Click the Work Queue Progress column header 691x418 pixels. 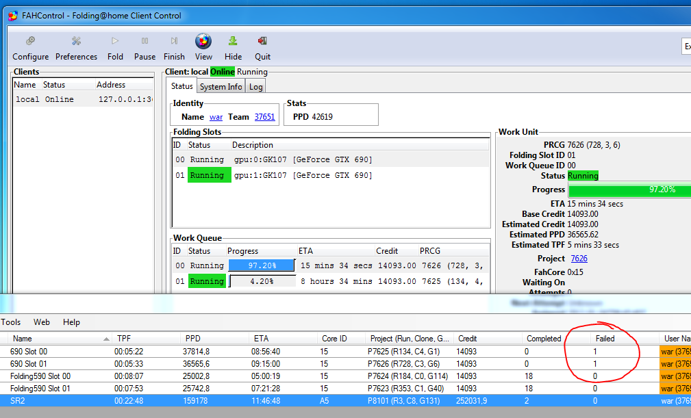pos(262,251)
